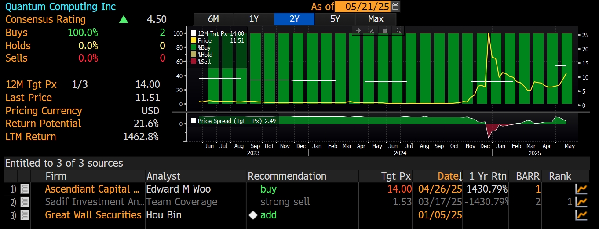The image size is (599, 229).
Task: Open chart icon for Great Wall Securities row
Action: tap(581, 215)
